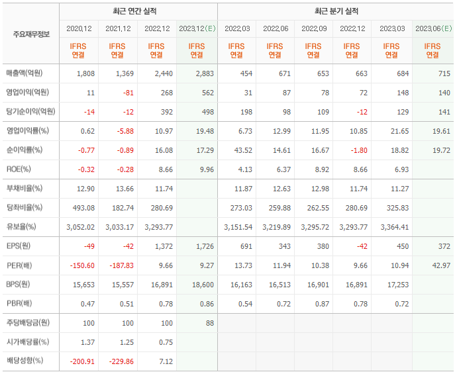Click the reserve ratio value 3,364.41
457x374 pixels.
coord(395,228)
